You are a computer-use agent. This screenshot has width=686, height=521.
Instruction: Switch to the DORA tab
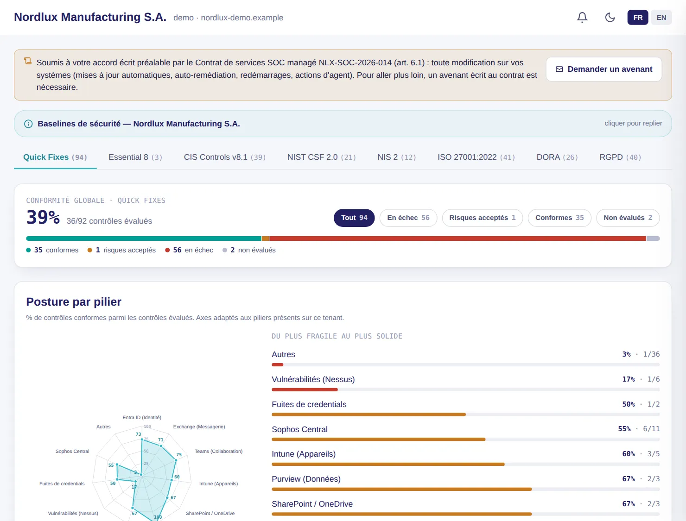click(x=557, y=157)
